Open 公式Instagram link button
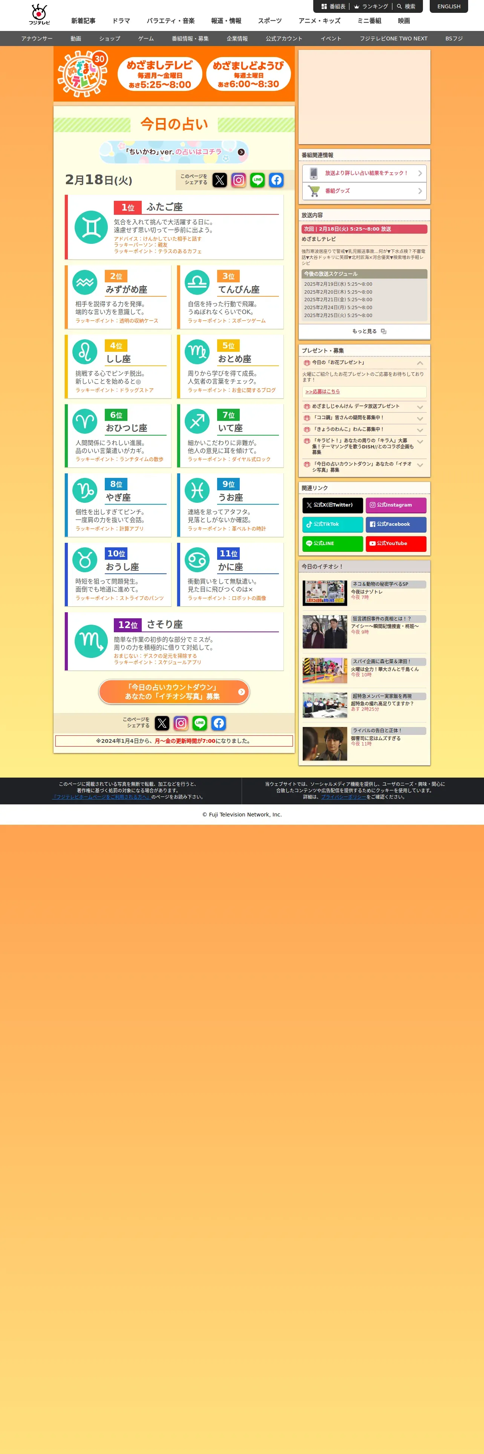Viewport: 484px width, 1454px height. point(396,505)
